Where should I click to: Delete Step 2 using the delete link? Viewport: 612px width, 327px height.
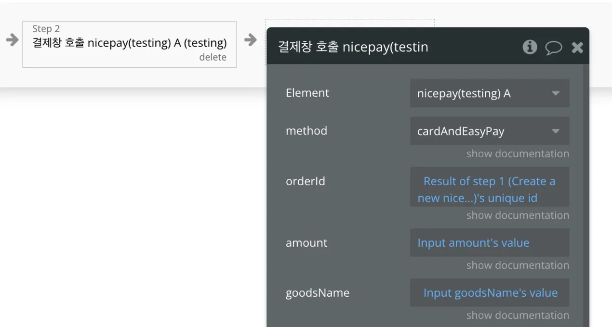[213, 57]
